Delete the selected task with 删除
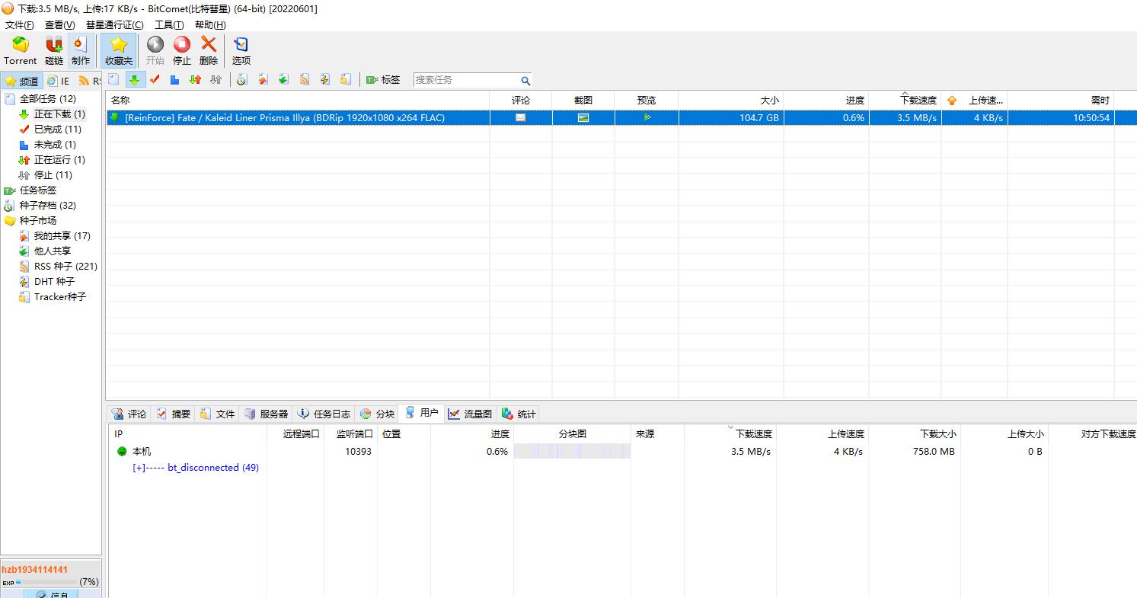The height and width of the screenshot is (598, 1137). pyautogui.click(x=209, y=51)
